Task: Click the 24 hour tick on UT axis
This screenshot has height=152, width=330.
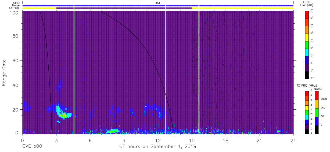Action: [x=293, y=140]
